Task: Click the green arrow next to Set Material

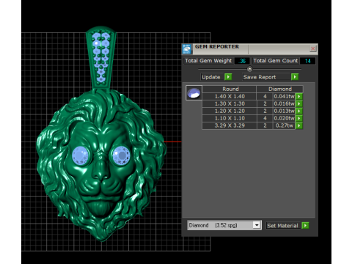Action: 305,225
